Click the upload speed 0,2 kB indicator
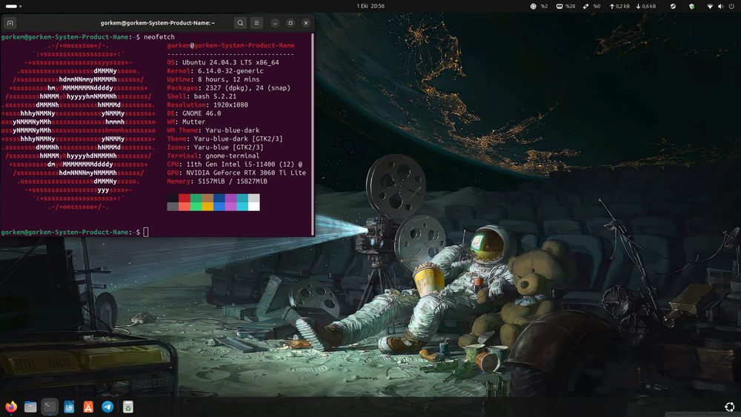Screen dimensions: 741x417 pyautogui.click(x=618, y=6)
